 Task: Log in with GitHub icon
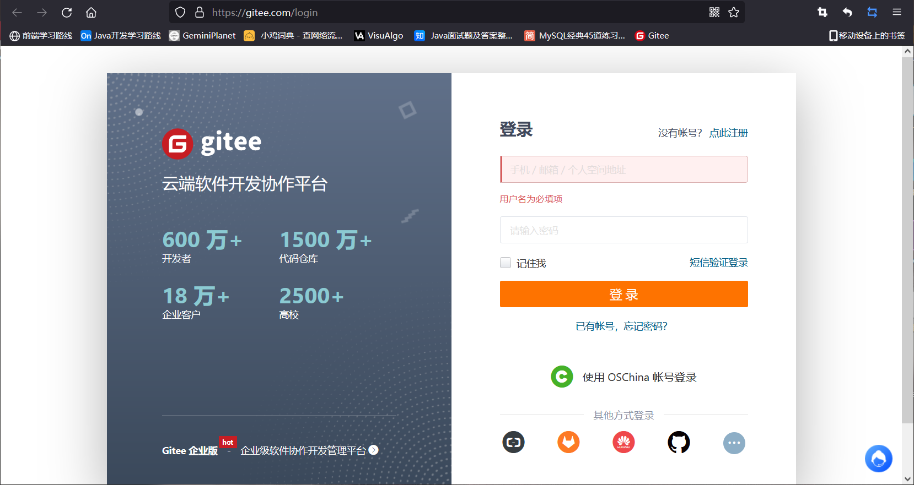click(x=679, y=442)
